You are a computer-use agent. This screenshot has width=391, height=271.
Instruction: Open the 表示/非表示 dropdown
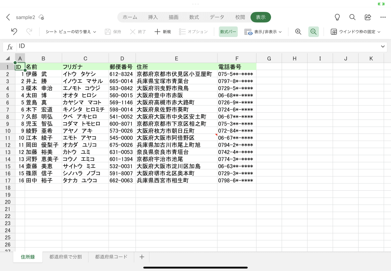tap(263, 32)
